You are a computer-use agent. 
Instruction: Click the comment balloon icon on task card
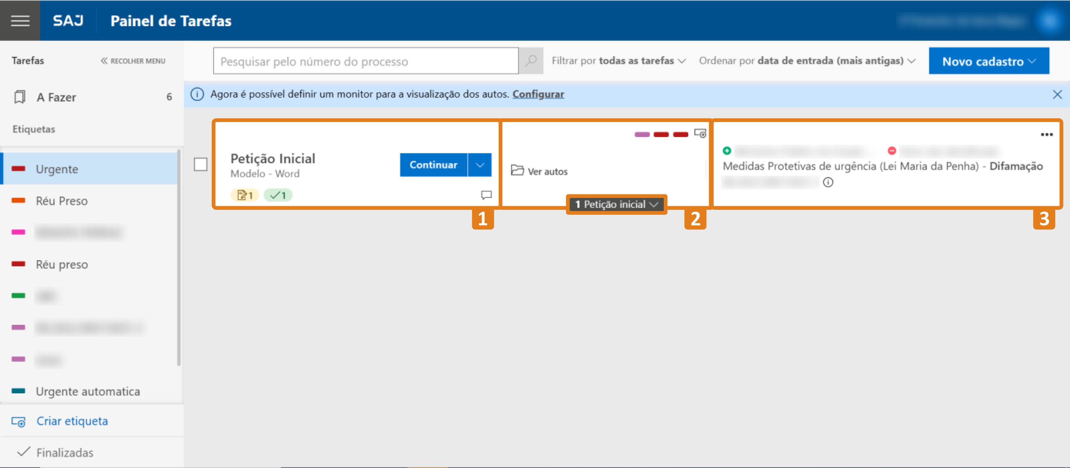point(486,195)
